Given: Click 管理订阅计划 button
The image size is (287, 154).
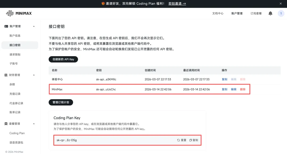Looking at the screenshot, I should point(61,102).
